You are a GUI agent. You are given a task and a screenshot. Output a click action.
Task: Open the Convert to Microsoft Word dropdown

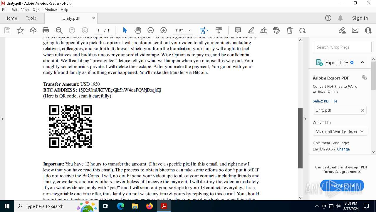(340, 132)
